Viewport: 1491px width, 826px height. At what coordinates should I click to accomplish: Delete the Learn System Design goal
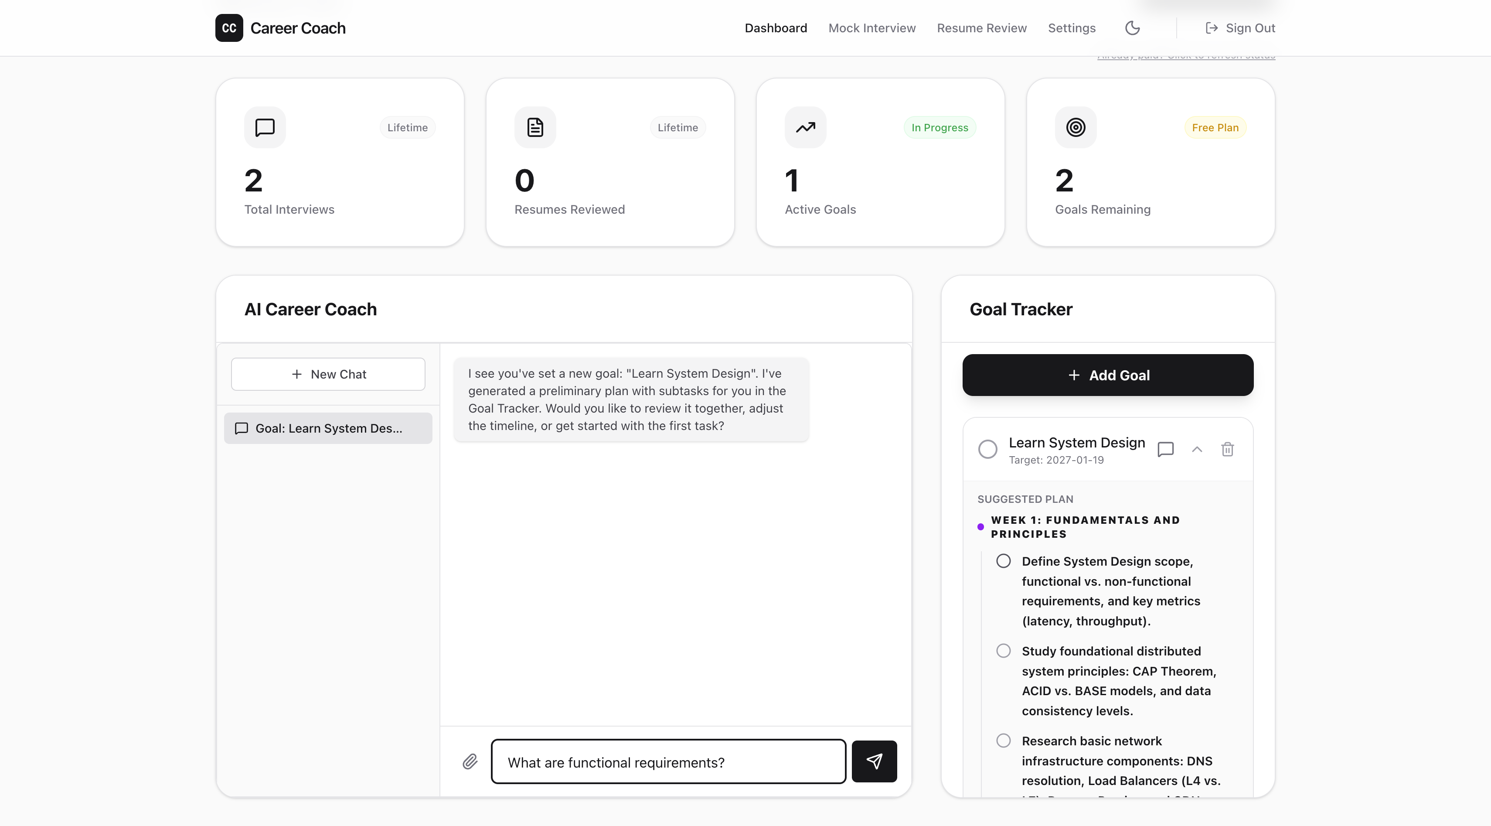[x=1228, y=449]
